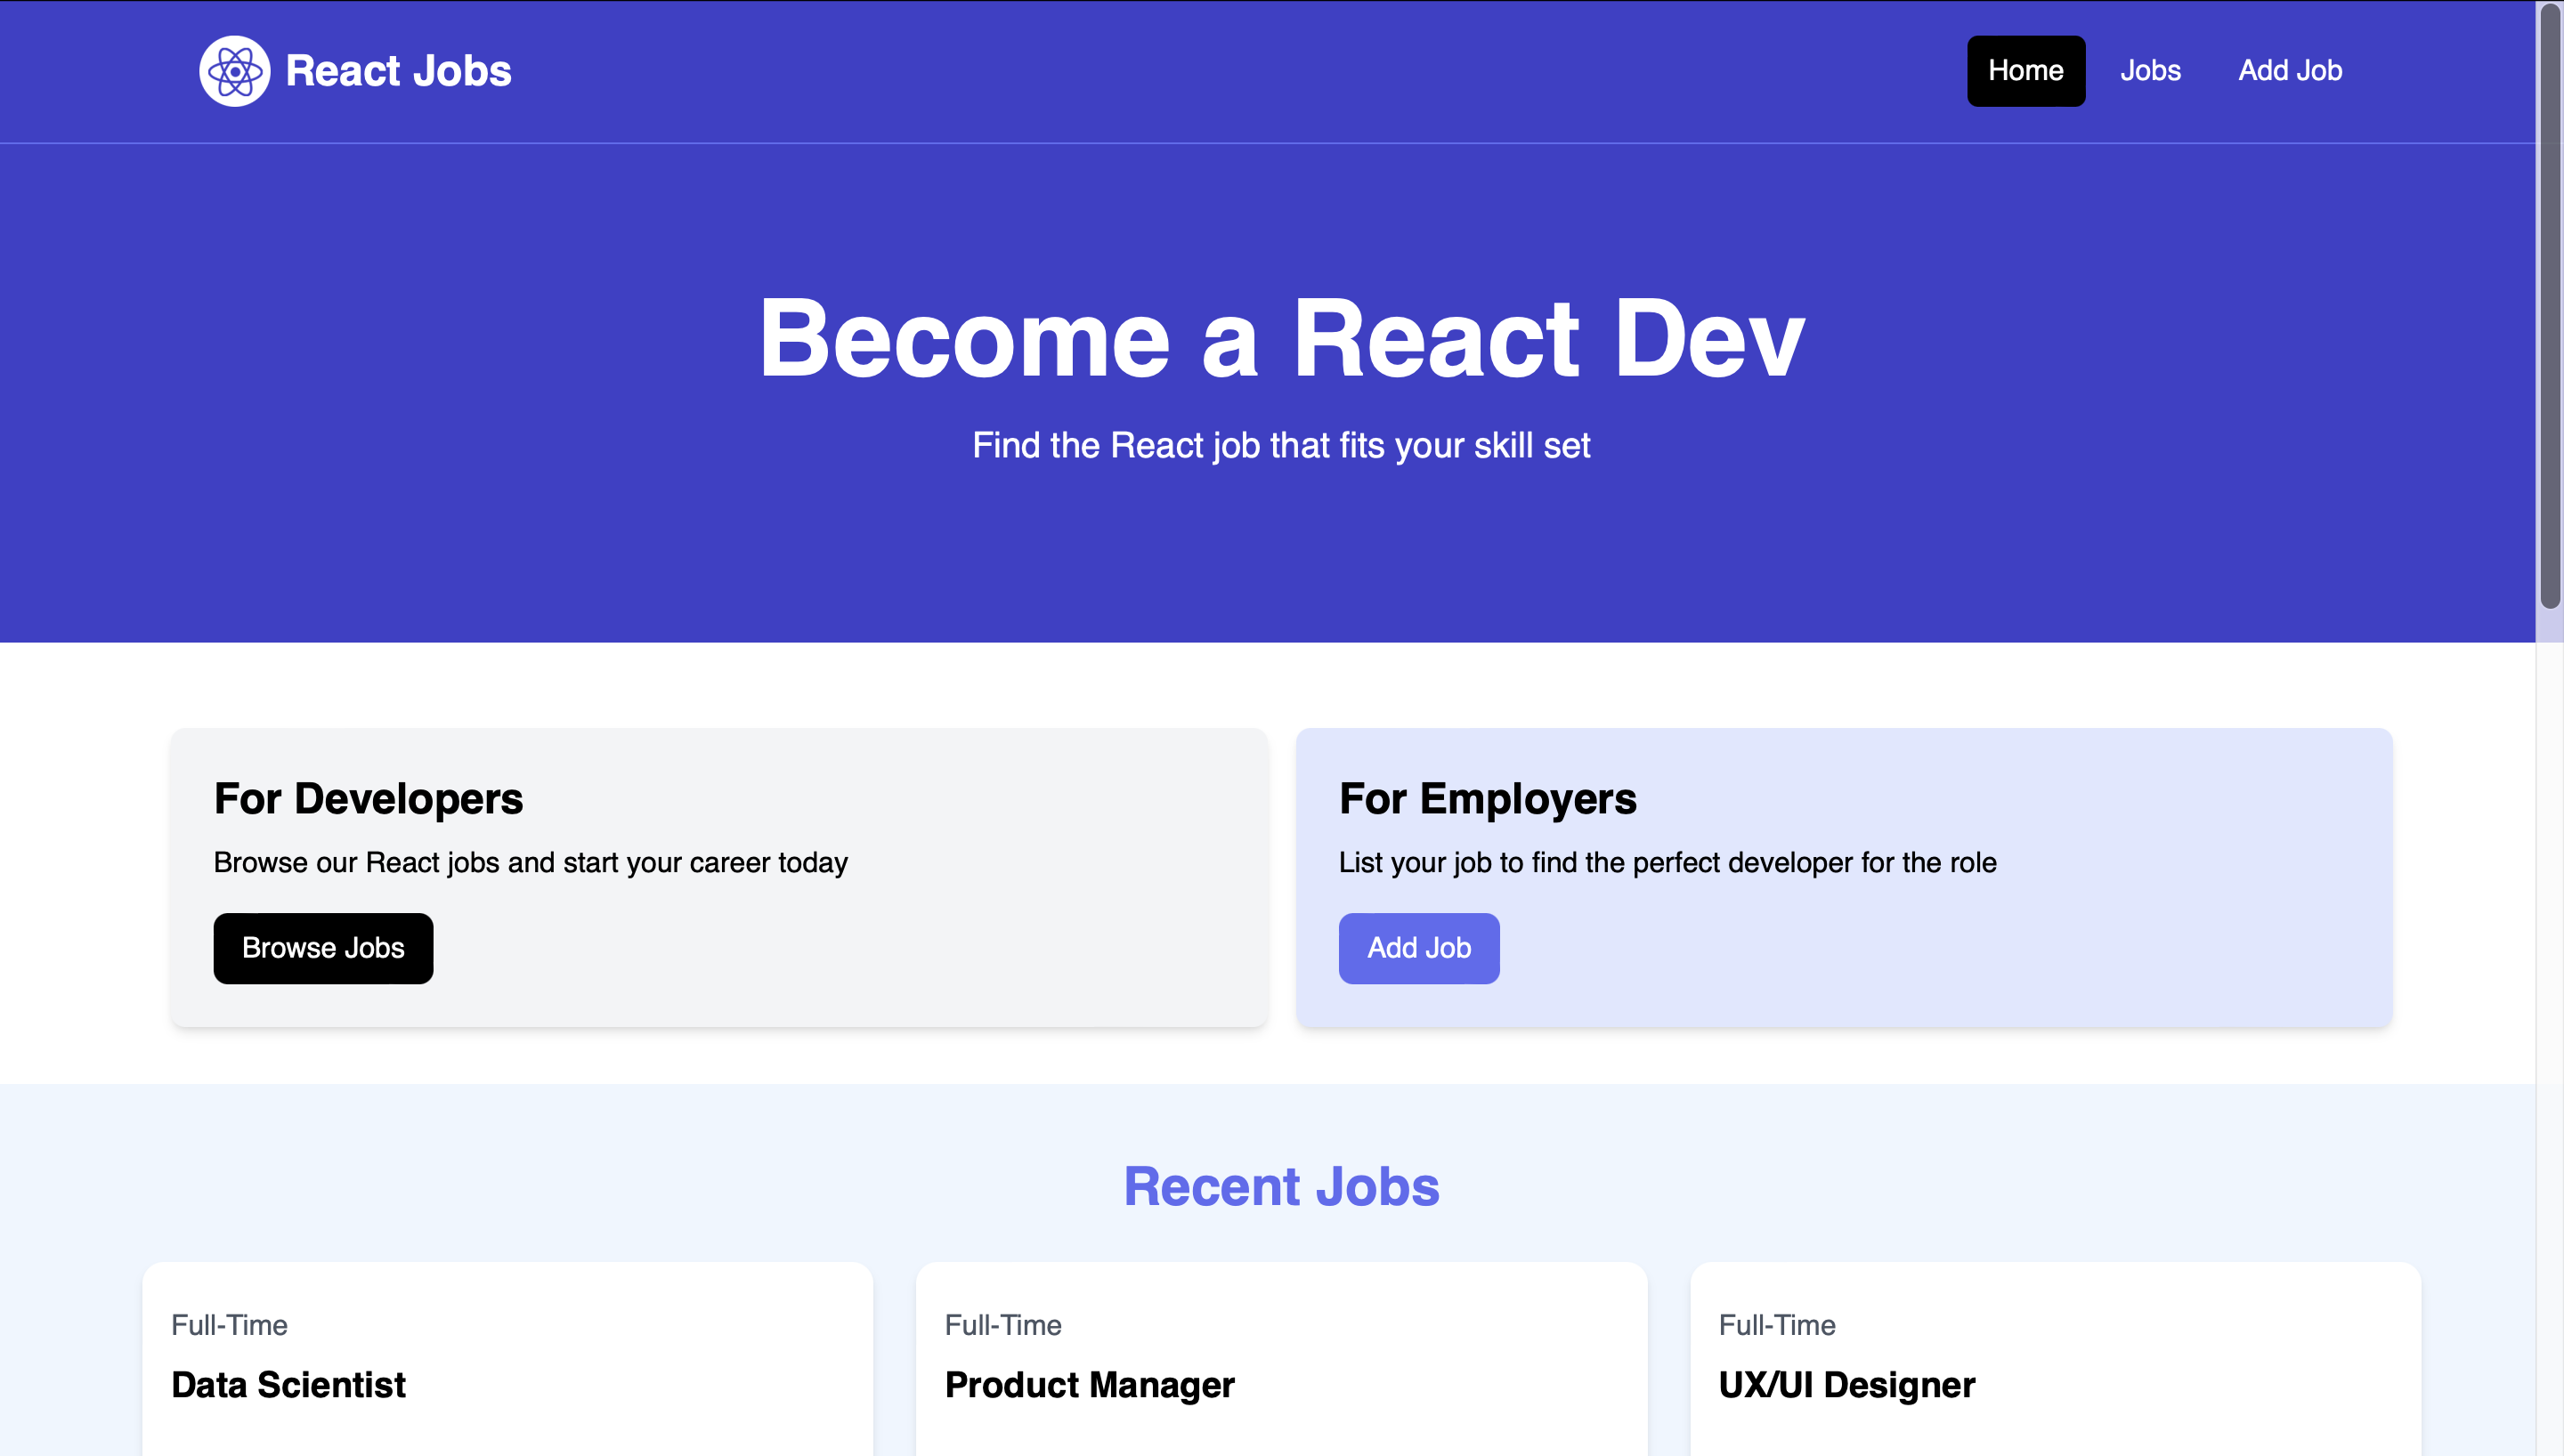Click the Become a React Dev heading
The width and height of the screenshot is (2564, 1456).
[x=1282, y=338]
